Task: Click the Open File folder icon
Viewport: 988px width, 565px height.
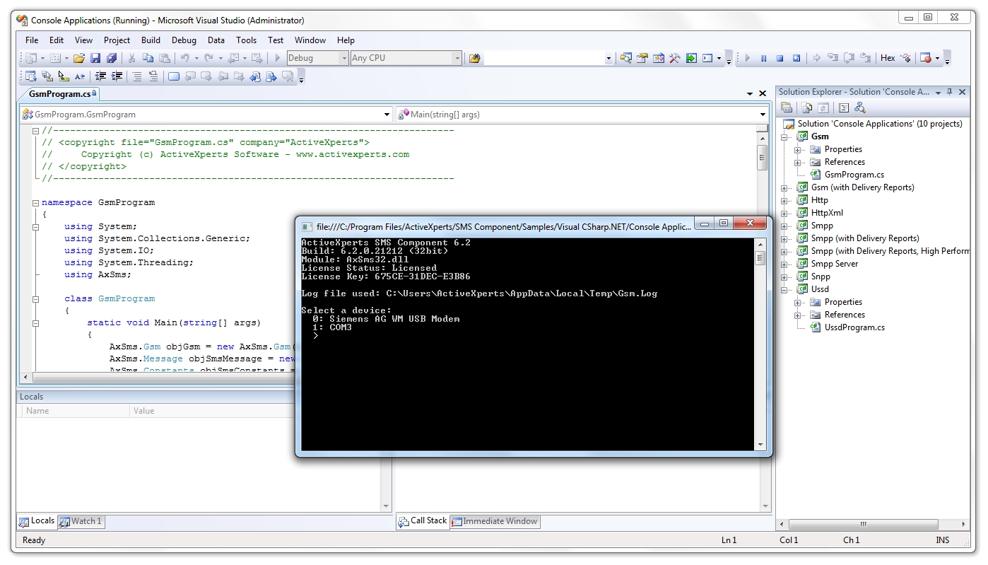Action: click(79, 58)
